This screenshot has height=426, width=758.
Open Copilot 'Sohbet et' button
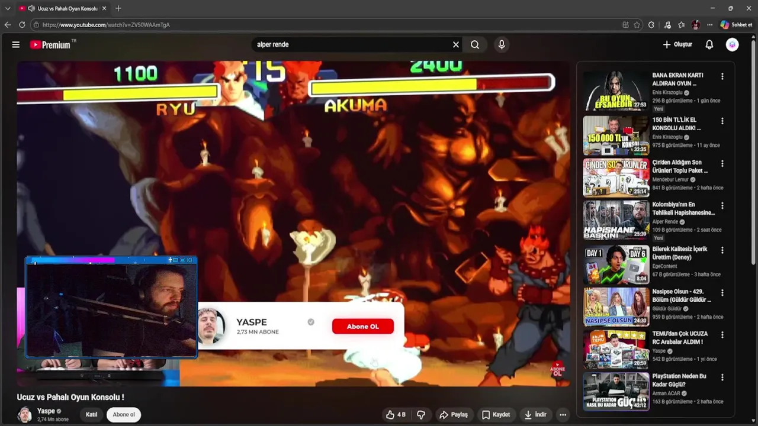pyautogui.click(x=737, y=25)
